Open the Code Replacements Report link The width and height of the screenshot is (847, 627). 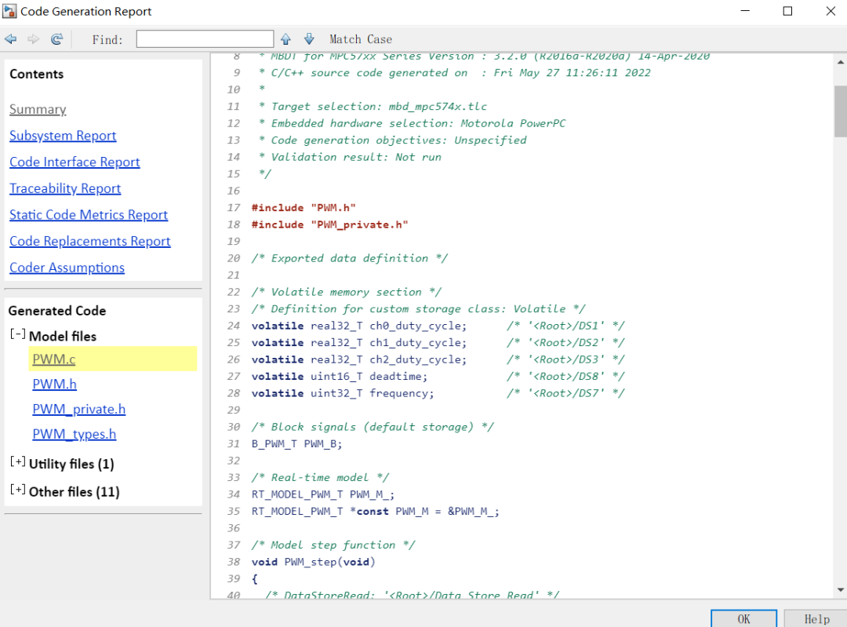click(89, 242)
